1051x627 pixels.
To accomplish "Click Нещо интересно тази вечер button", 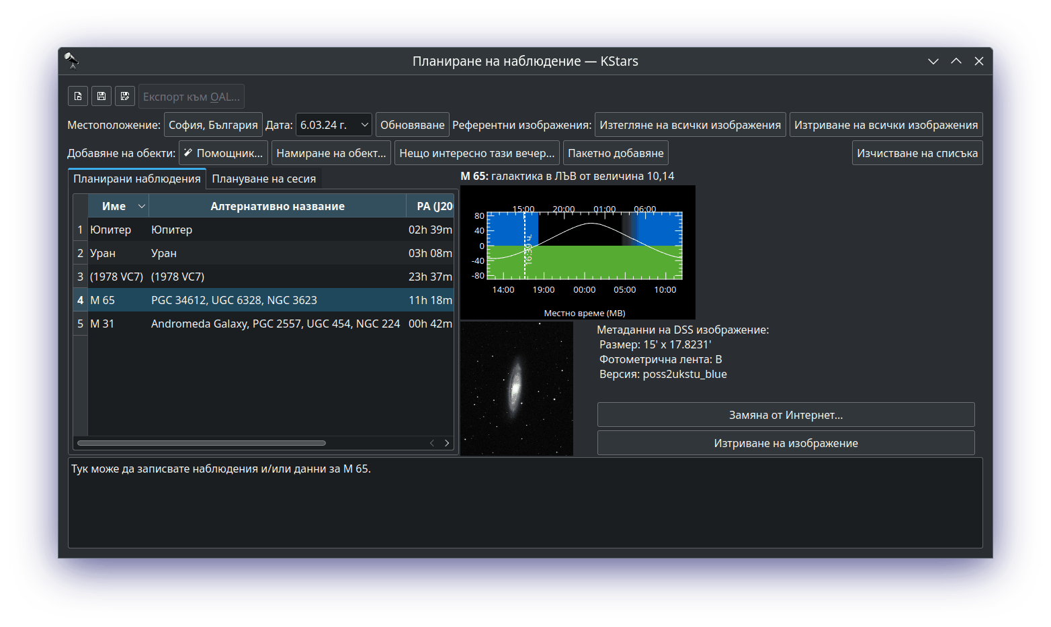I will [x=476, y=153].
